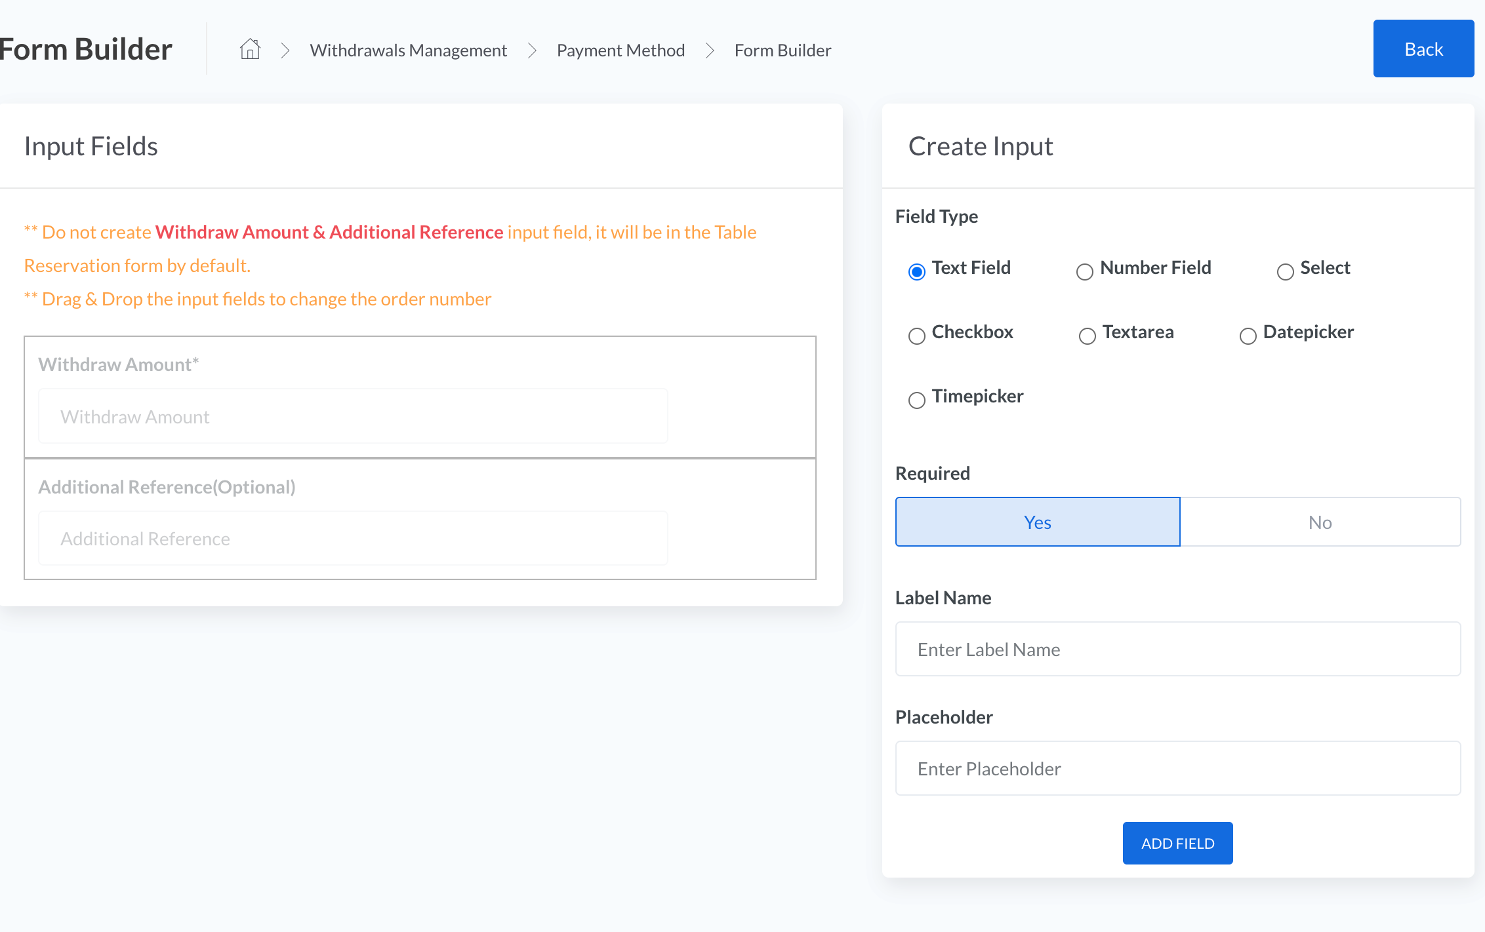Go to Payment Method breadcrumb
The height and width of the screenshot is (932, 1485).
tap(620, 50)
